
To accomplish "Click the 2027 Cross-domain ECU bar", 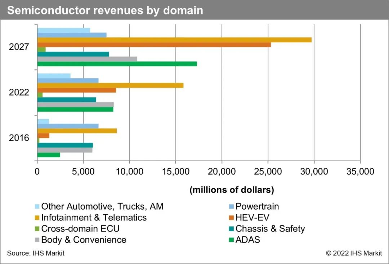I will click(x=41, y=49).
